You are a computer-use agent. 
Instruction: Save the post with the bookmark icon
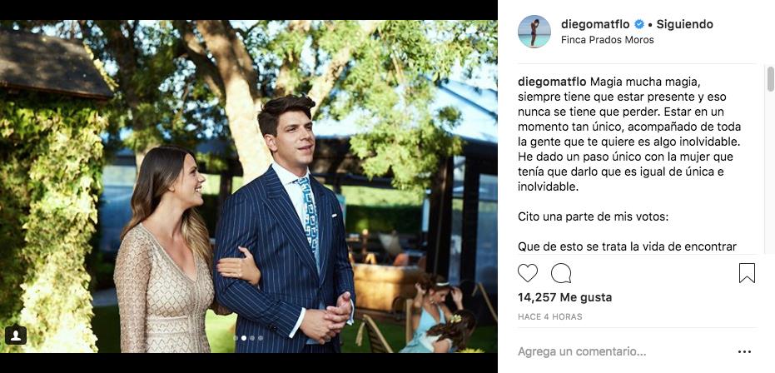point(747,273)
